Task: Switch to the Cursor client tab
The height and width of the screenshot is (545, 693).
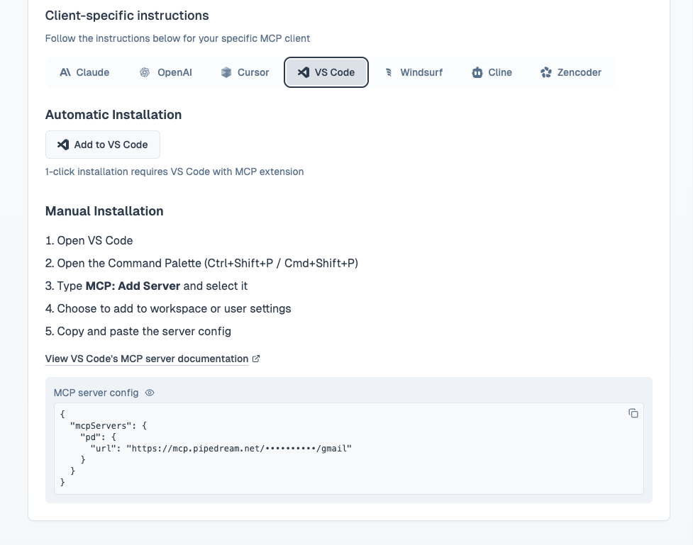Action: click(245, 72)
